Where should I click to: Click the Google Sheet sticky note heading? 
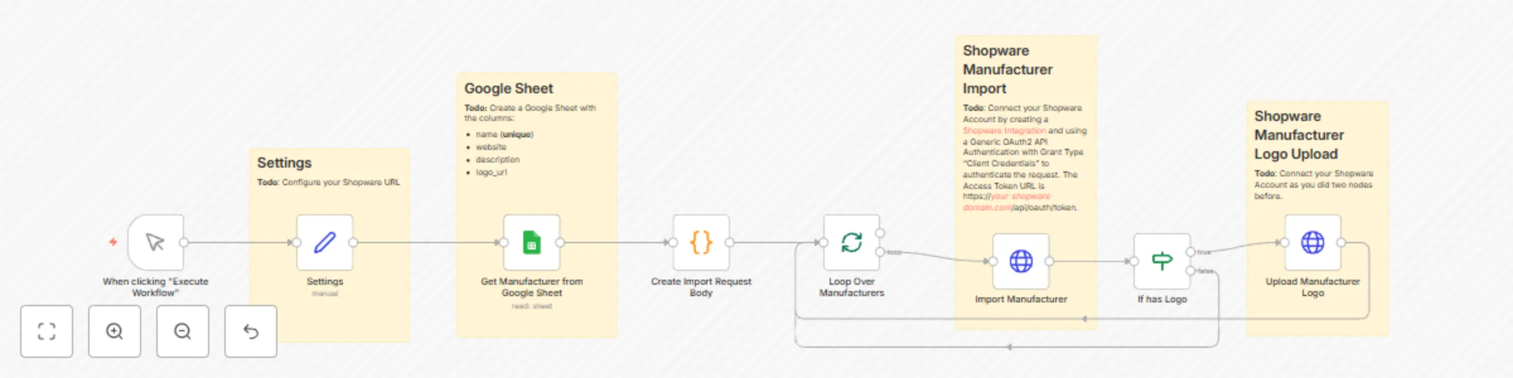(x=509, y=88)
